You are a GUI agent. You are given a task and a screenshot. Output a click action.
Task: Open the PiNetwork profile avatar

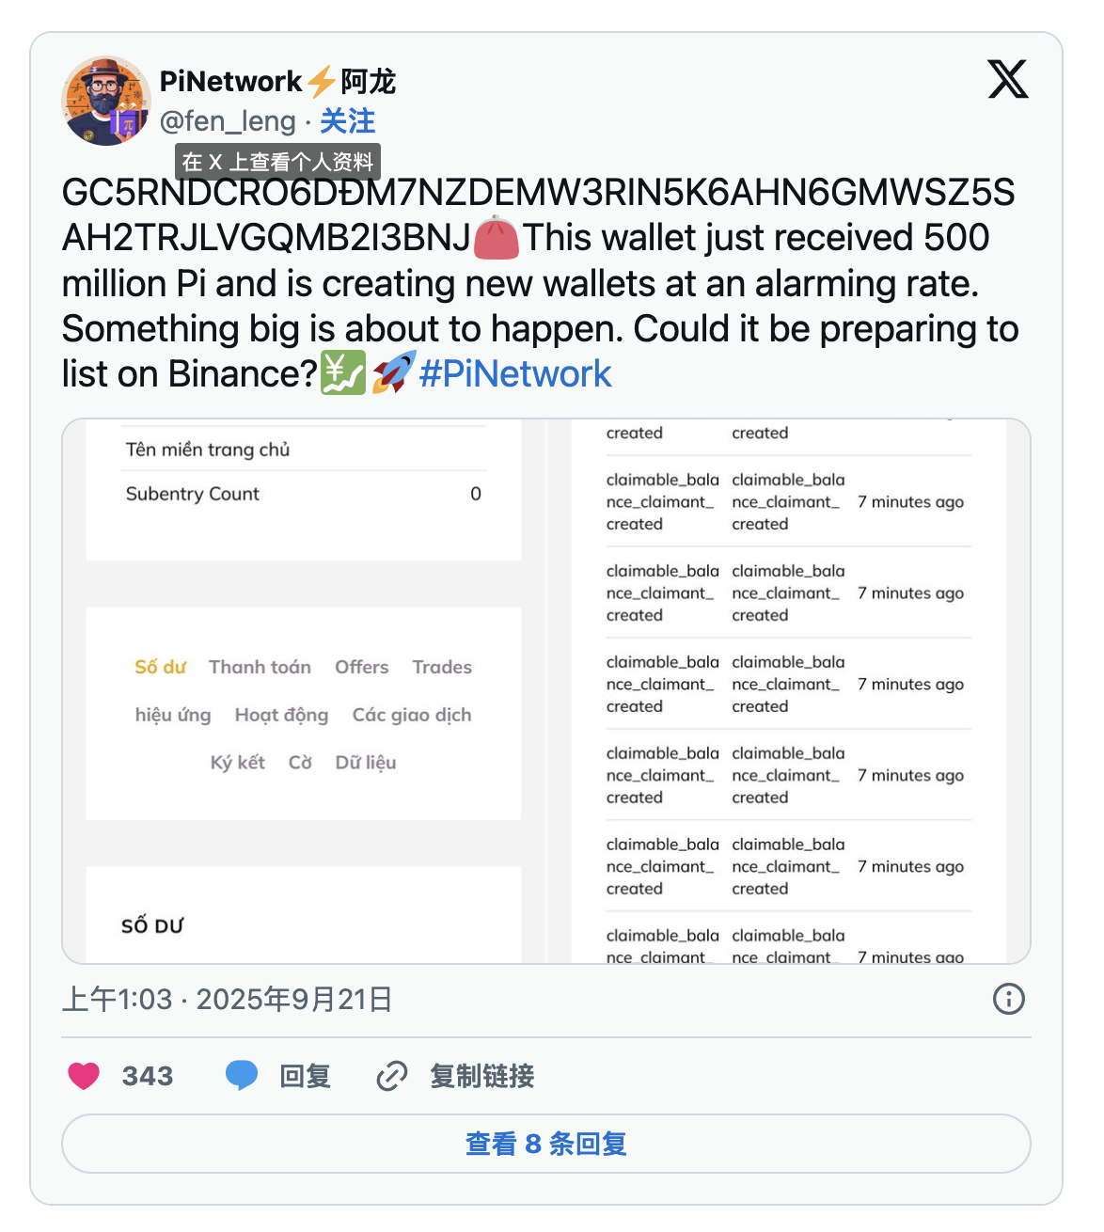point(106,101)
